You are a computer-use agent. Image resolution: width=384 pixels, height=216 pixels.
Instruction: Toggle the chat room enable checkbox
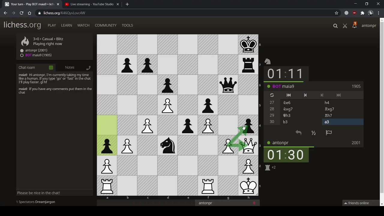tap(51, 67)
